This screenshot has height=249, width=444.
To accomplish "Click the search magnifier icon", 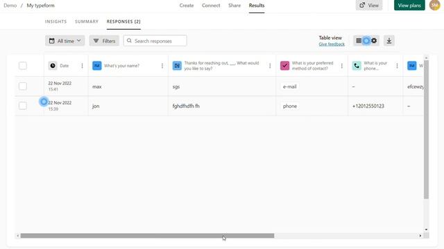I will [129, 41].
